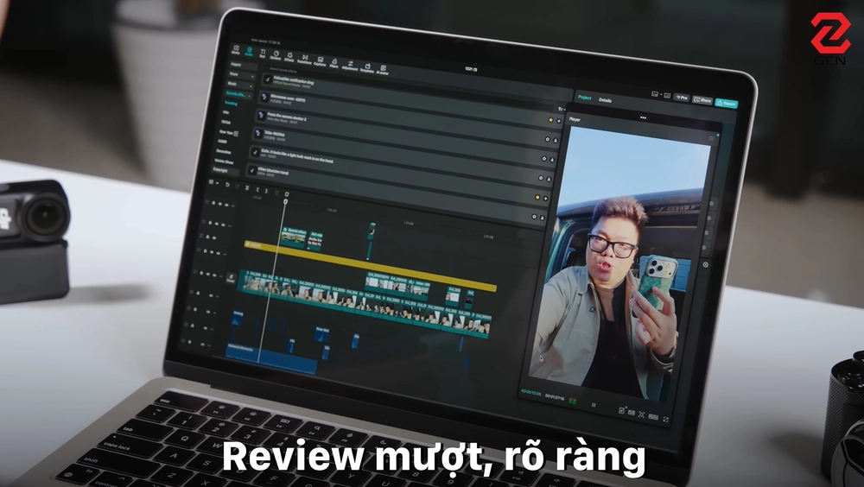Image resolution: width=864 pixels, height=487 pixels.
Task: Open the Adjustment tab
Action: pos(350,66)
